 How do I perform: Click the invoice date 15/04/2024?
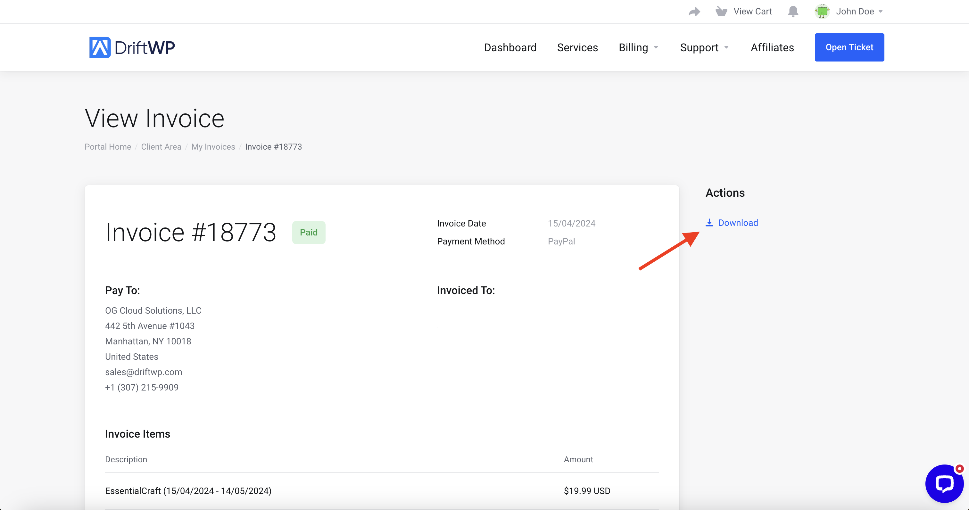click(x=571, y=223)
